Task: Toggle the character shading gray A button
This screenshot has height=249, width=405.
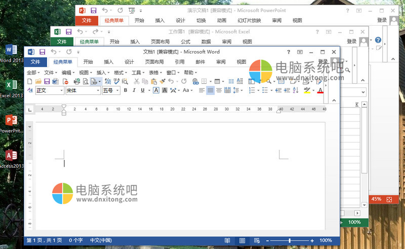Action: click(x=165, y=90)
